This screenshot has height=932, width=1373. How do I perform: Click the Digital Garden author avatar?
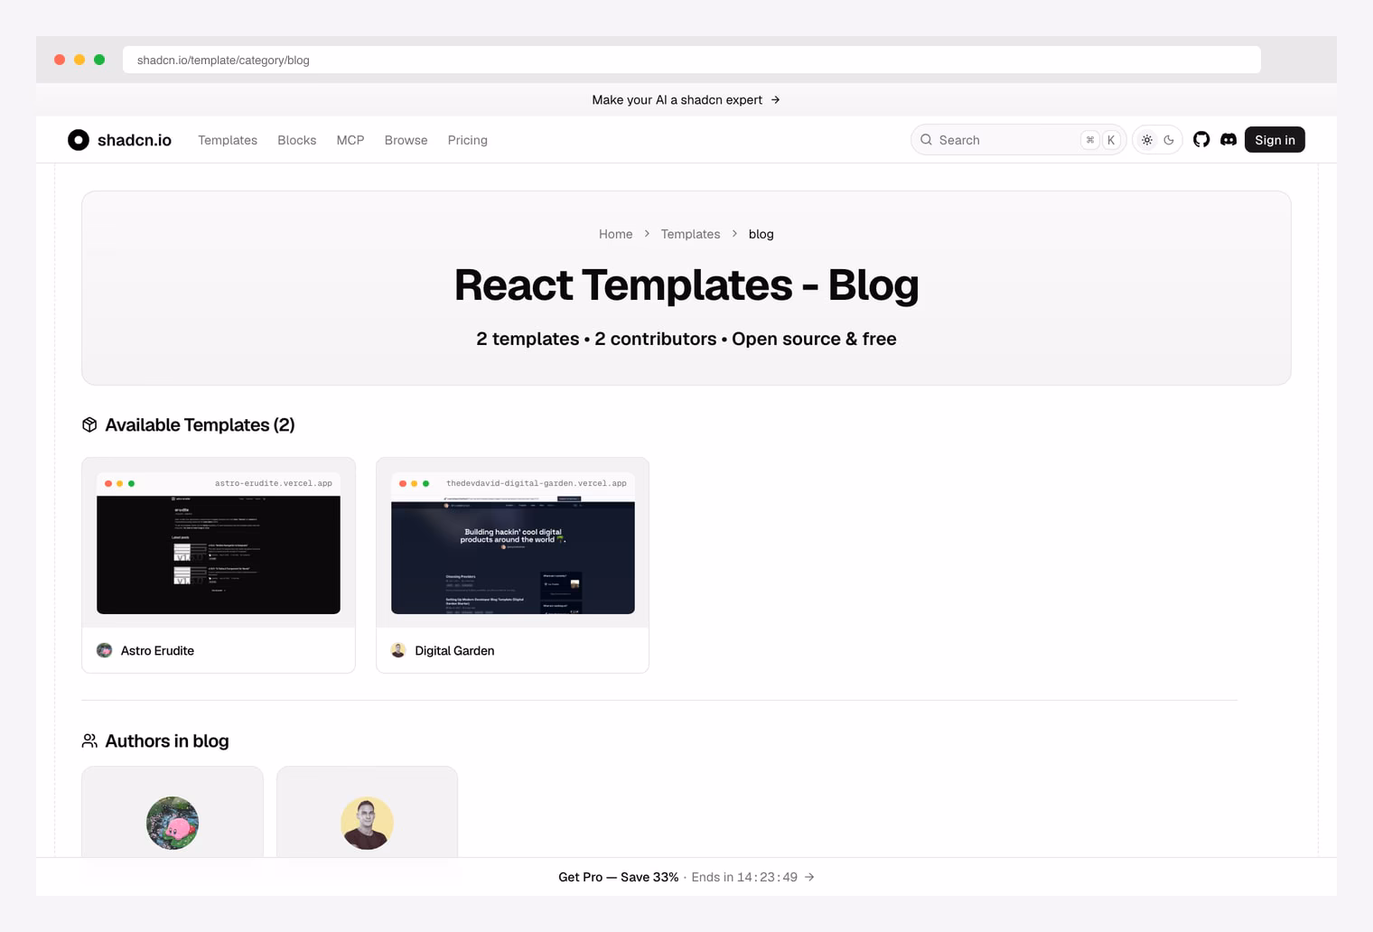[398, 650]
